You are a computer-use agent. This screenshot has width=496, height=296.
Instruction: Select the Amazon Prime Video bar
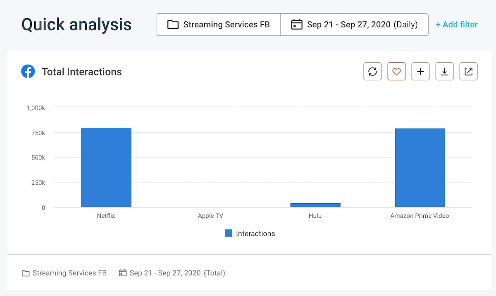[420, 168]
